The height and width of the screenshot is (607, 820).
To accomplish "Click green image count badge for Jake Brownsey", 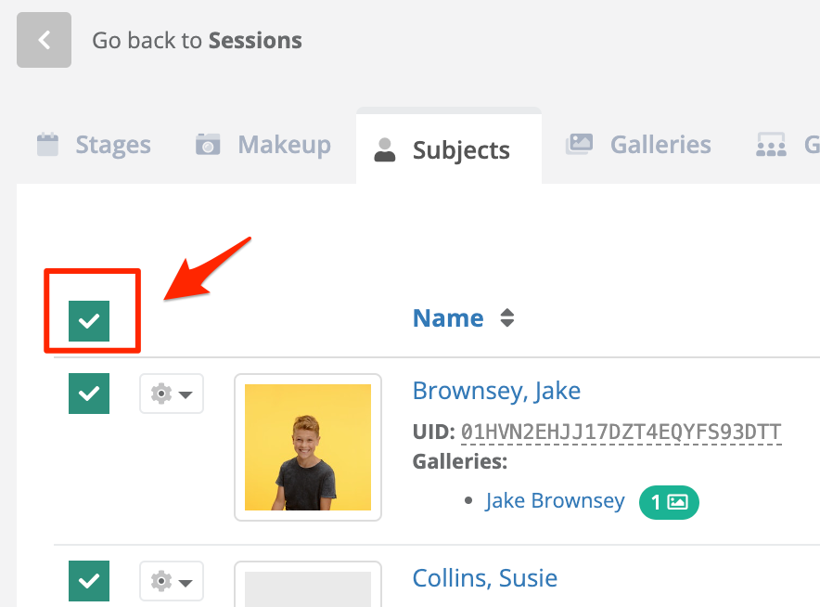I will point(669,502).
